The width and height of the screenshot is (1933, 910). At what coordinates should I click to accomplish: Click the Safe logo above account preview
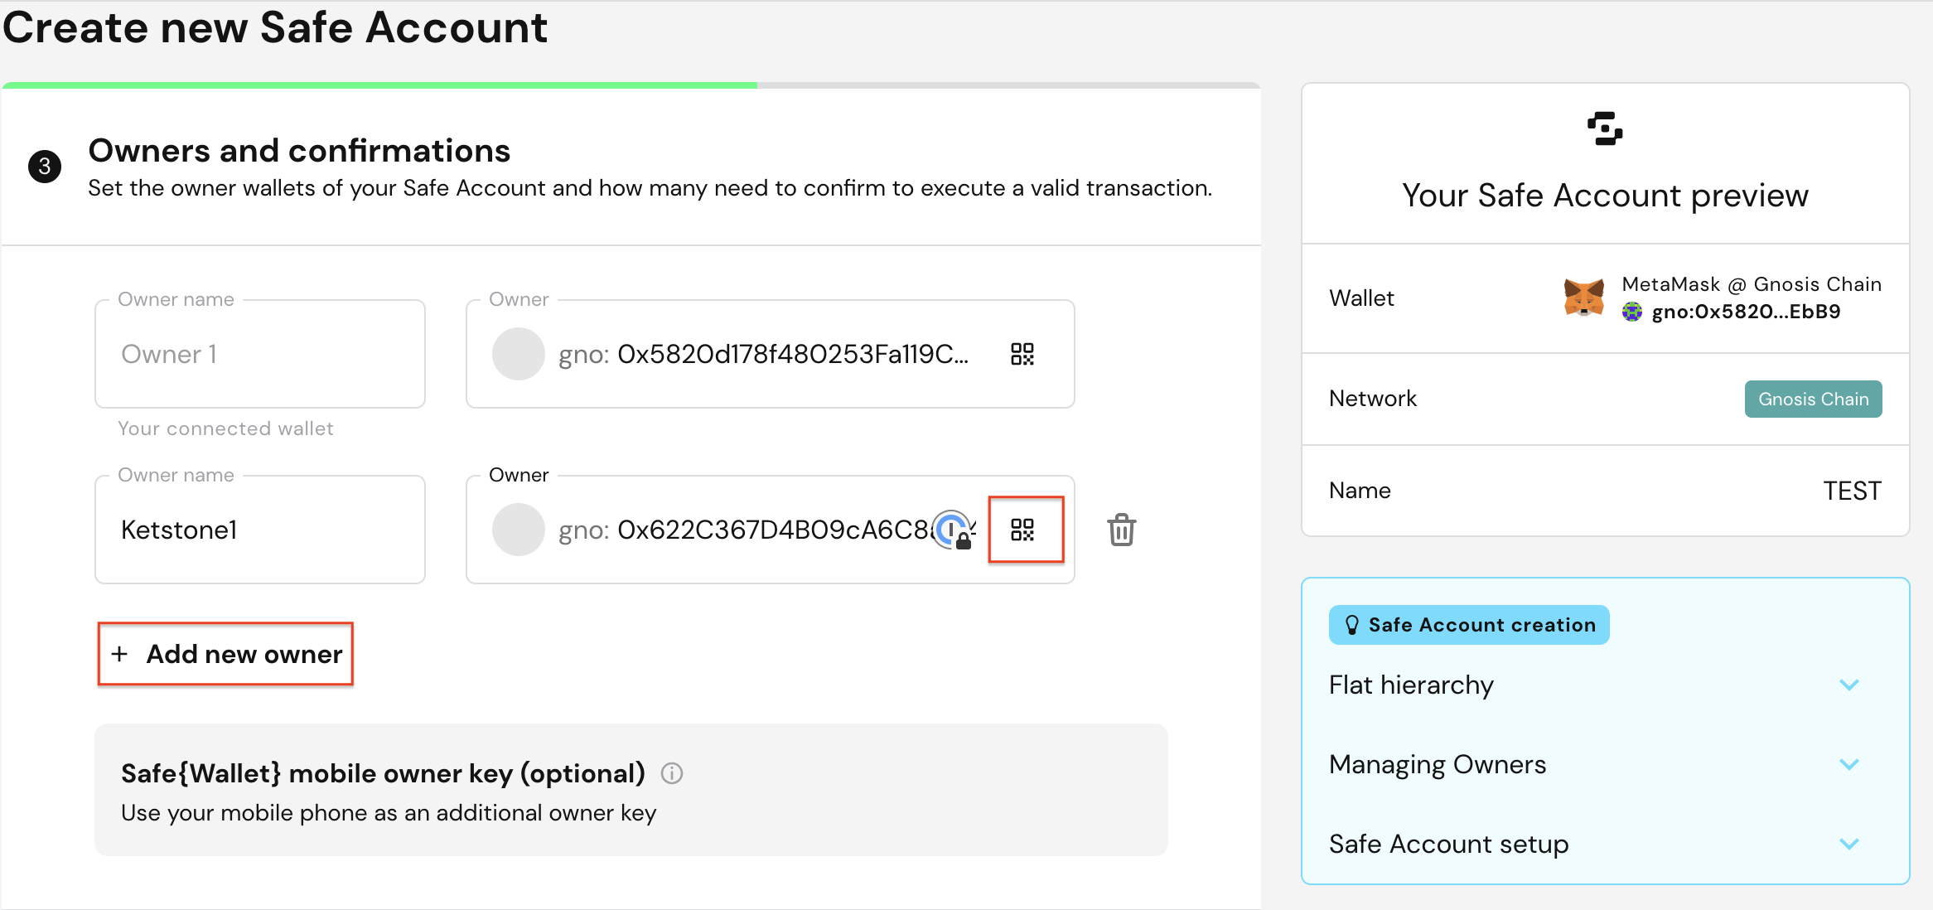coord(1605,129)
